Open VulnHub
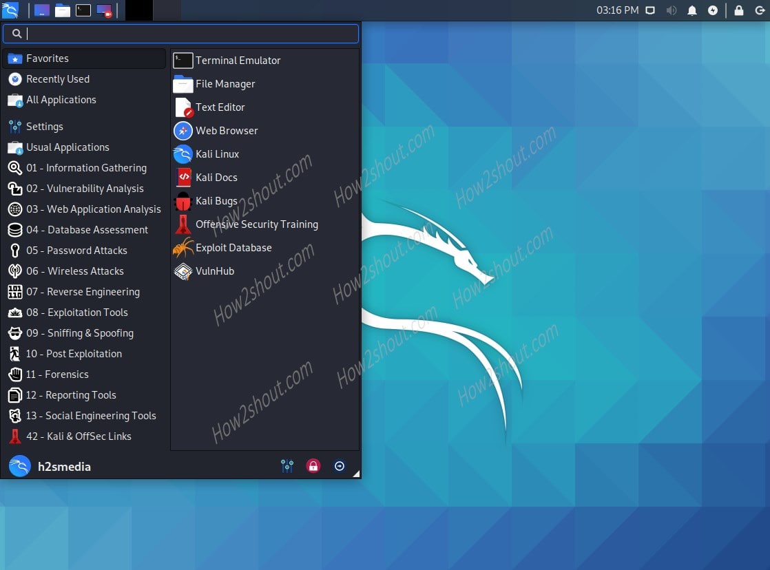Screen dimensions: 770x570 [216, 271]
